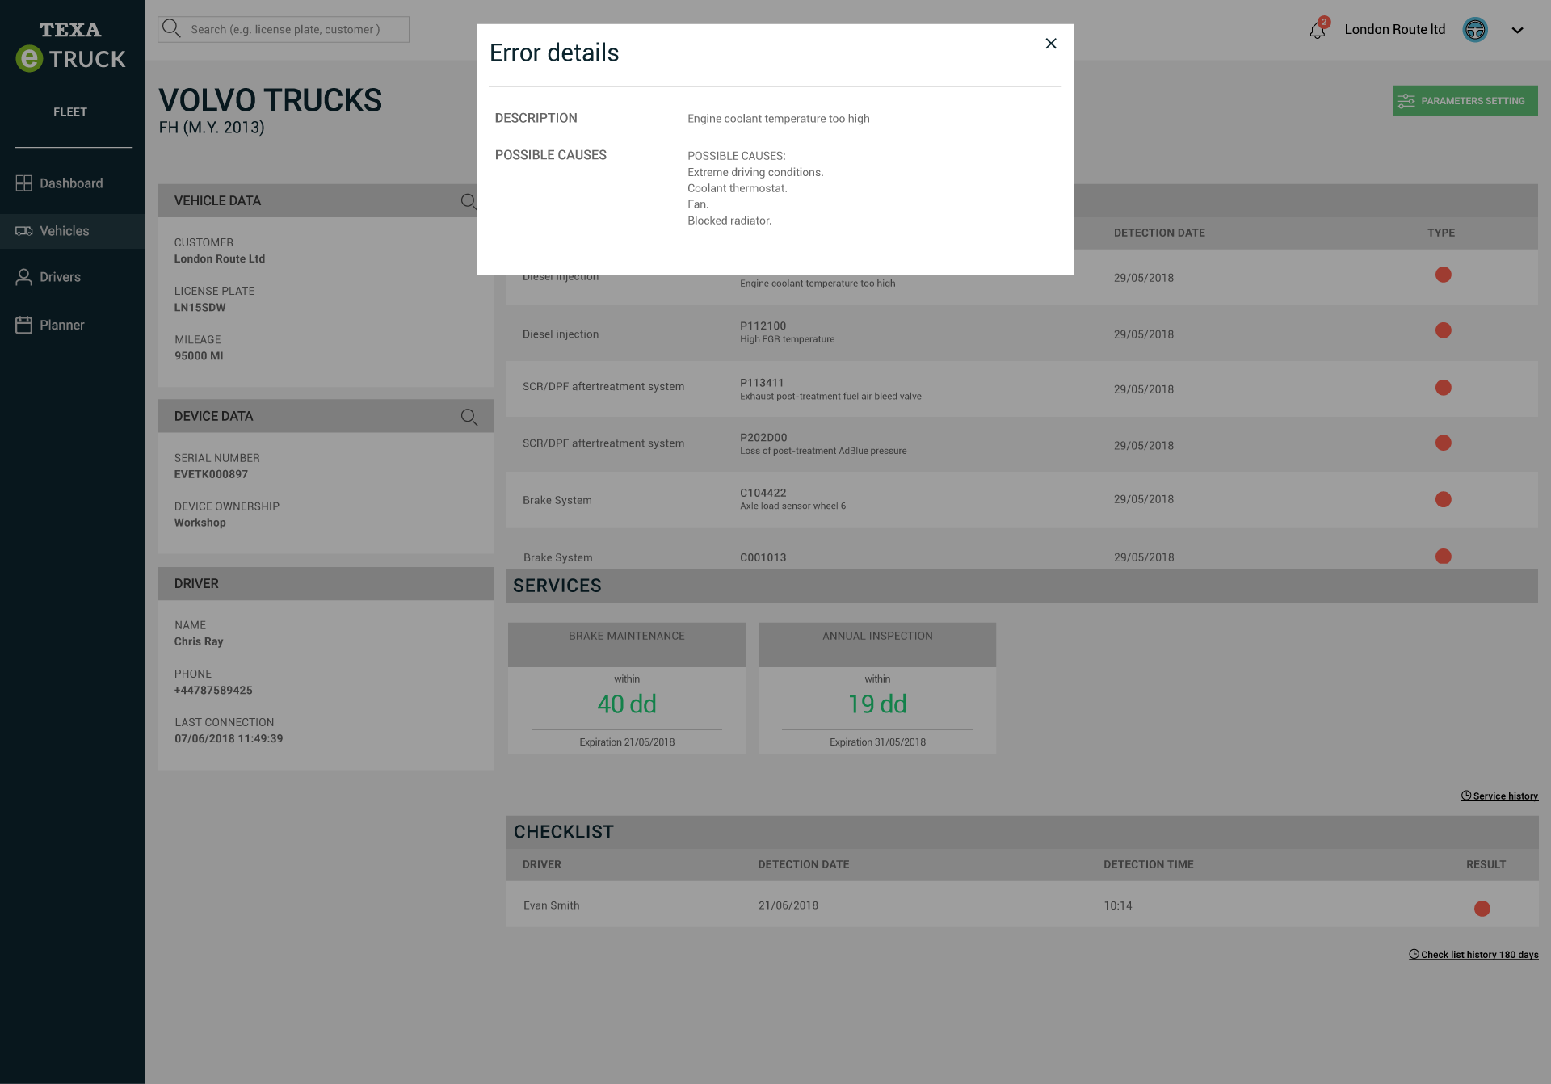
Task: Click the steering wheel user avatar
Action: pyautogui.click(x=1475, y=30)
